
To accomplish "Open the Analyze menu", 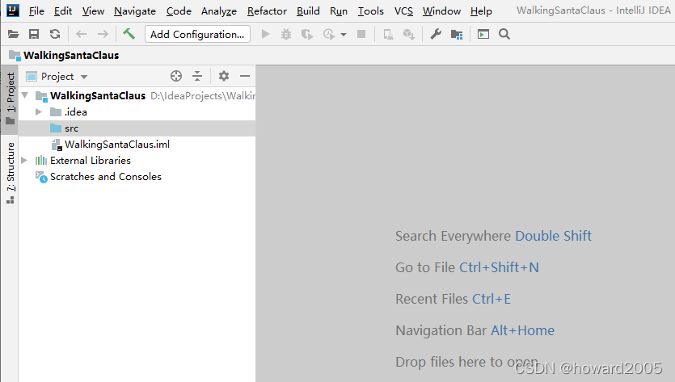I will click(219, 10).
